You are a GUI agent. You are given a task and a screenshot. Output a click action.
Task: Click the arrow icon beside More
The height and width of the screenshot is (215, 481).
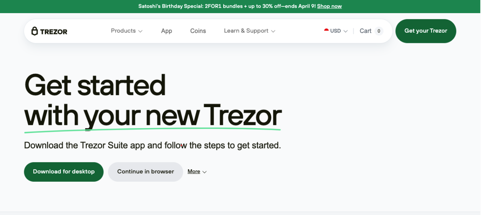[x=204, y=172]
